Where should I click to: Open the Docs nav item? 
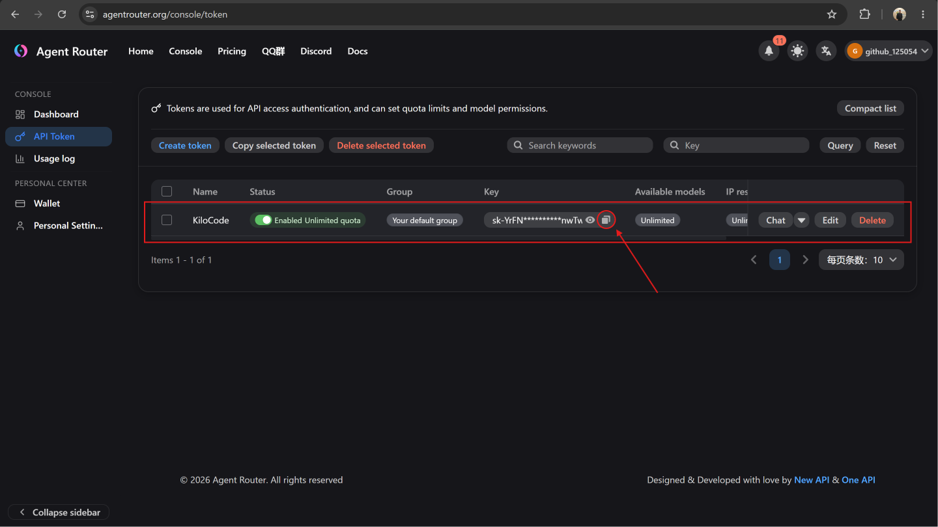click(358, 51)
